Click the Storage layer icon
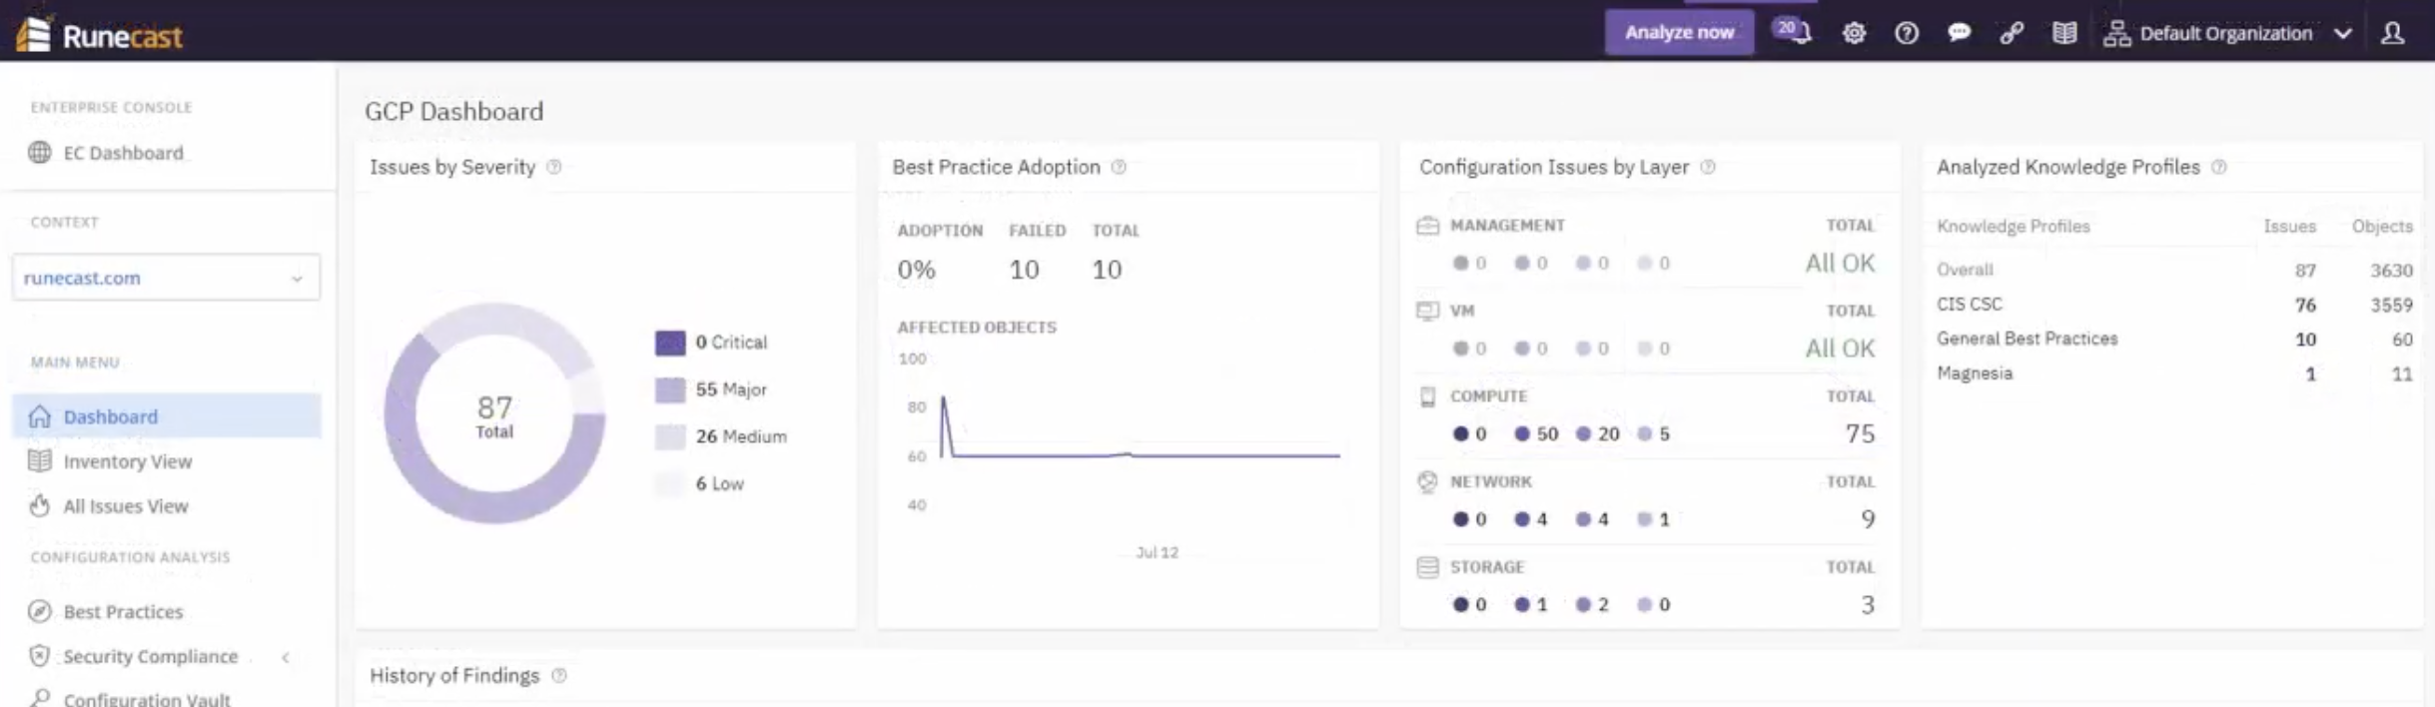2435x707 pixels. [1427, 567]
